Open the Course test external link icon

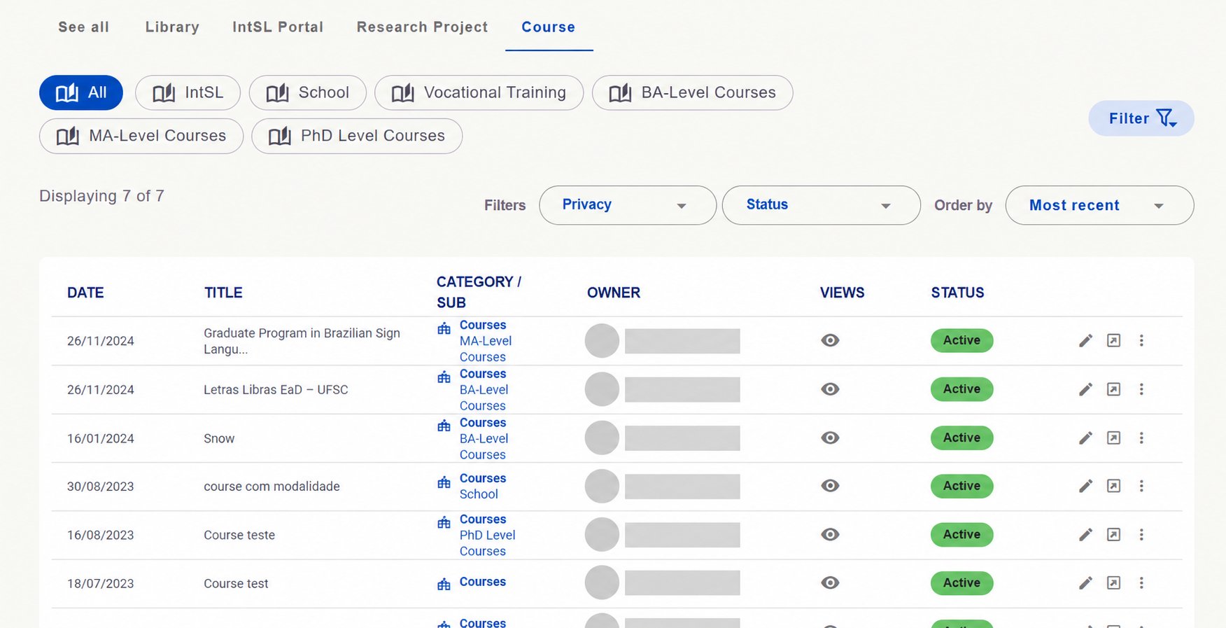coord(1113,583)
